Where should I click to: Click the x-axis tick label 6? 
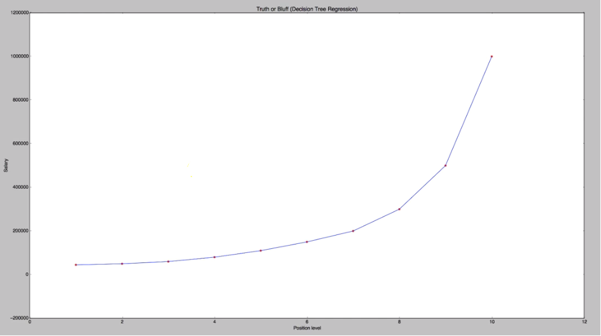pos(307,323)
